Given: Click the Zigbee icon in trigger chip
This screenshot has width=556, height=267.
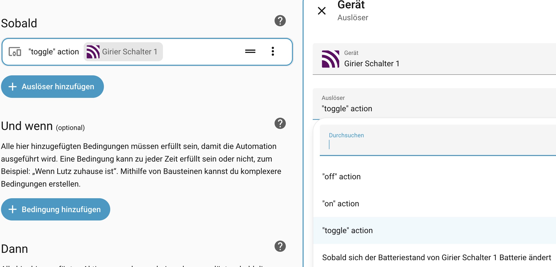Looking at the screenshot, I should point(93,52).
